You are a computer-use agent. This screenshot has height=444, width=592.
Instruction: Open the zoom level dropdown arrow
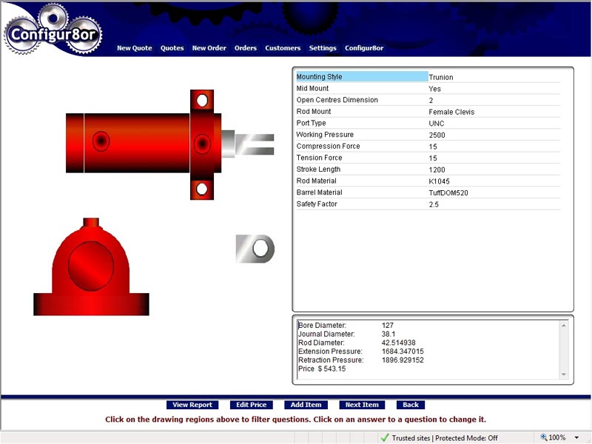(576, 437)
